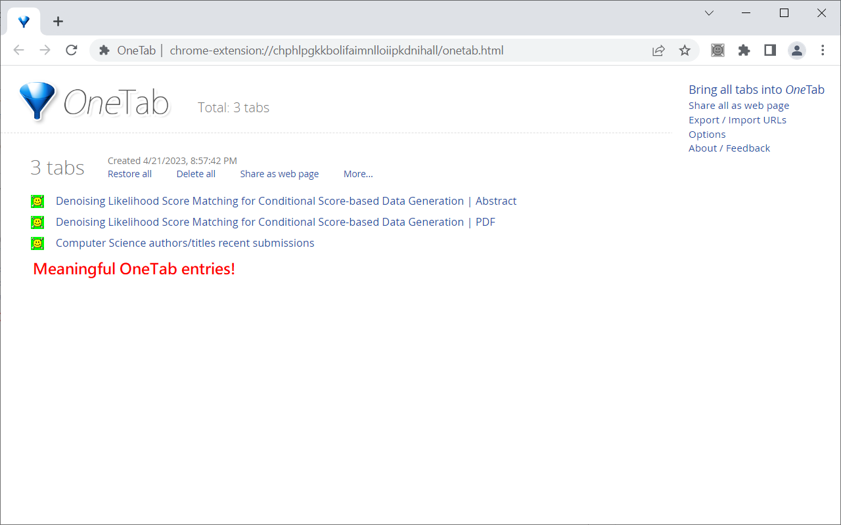This screenshot has height=525, width=841.
Task: Maximize the Chrome window
Action: coord(784,13)
